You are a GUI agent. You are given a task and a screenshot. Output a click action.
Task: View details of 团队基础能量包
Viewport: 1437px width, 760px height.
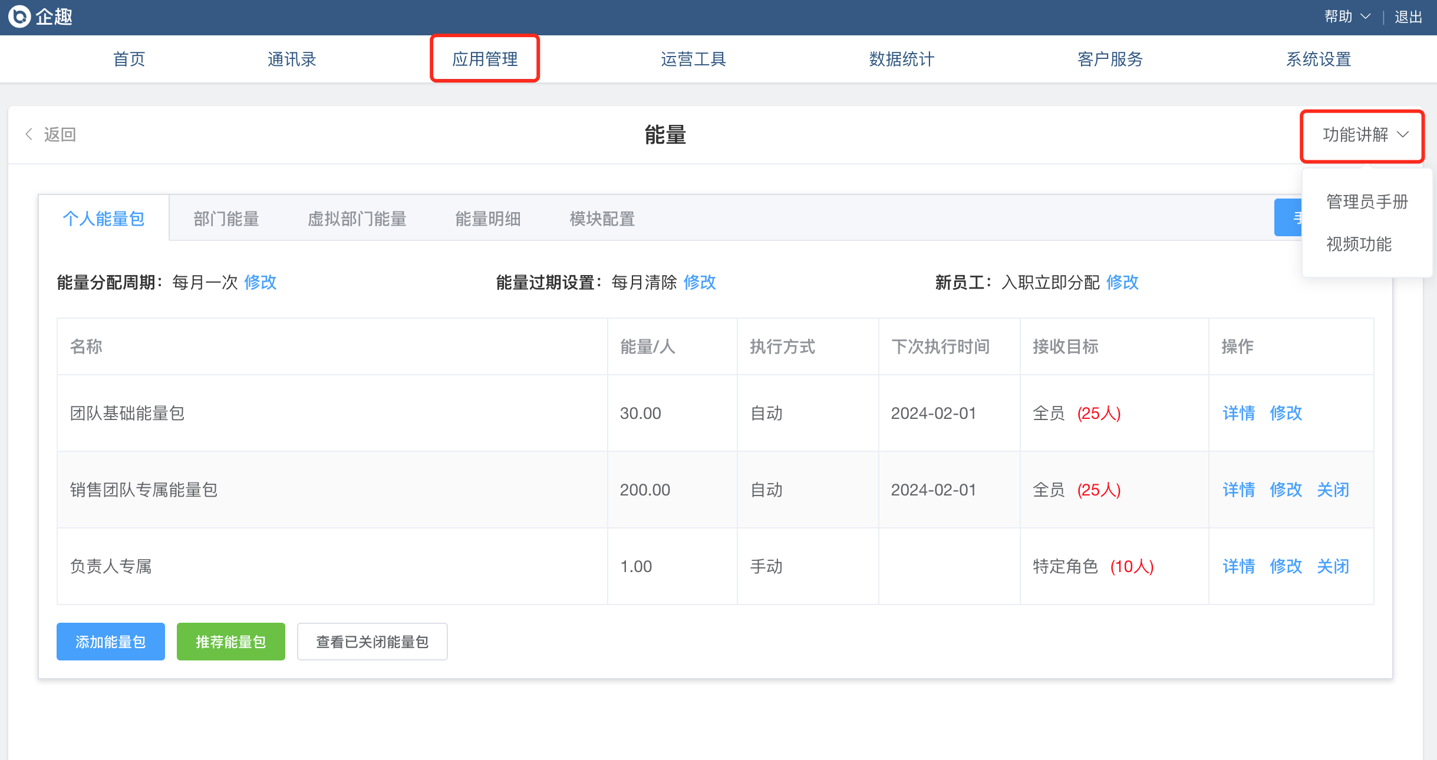1238,413
